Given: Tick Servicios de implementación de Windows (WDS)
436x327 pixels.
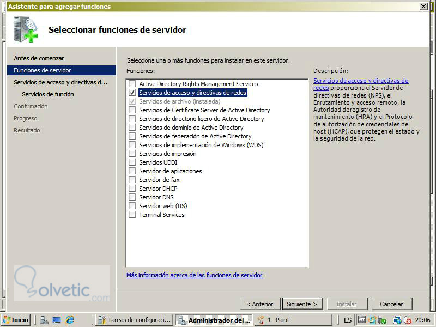Looking at the screenshot, I should click(132, 144).
